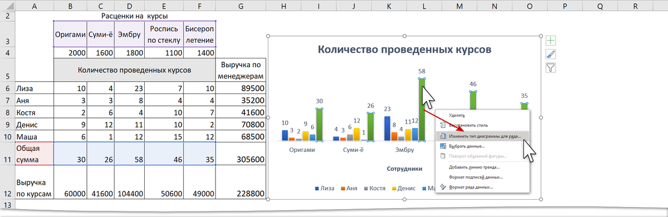Open the Chart Styles brush button

[551, 54]
